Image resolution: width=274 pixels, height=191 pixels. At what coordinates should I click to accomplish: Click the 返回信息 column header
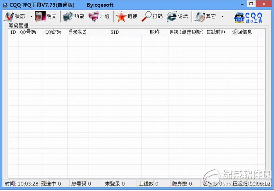click(x=242, y=32)
